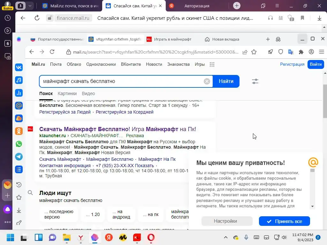Select suggestion '... 1.20'
327x245 pixels.
click(x=93, y=214)
